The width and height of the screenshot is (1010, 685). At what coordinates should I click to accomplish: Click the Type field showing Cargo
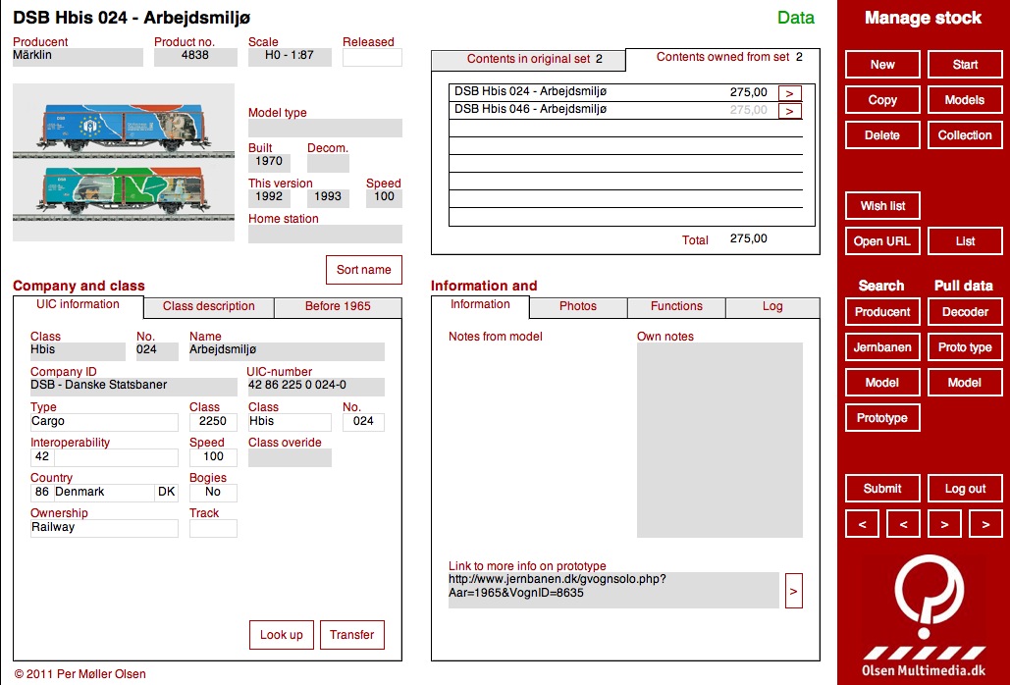click(104, 422)
